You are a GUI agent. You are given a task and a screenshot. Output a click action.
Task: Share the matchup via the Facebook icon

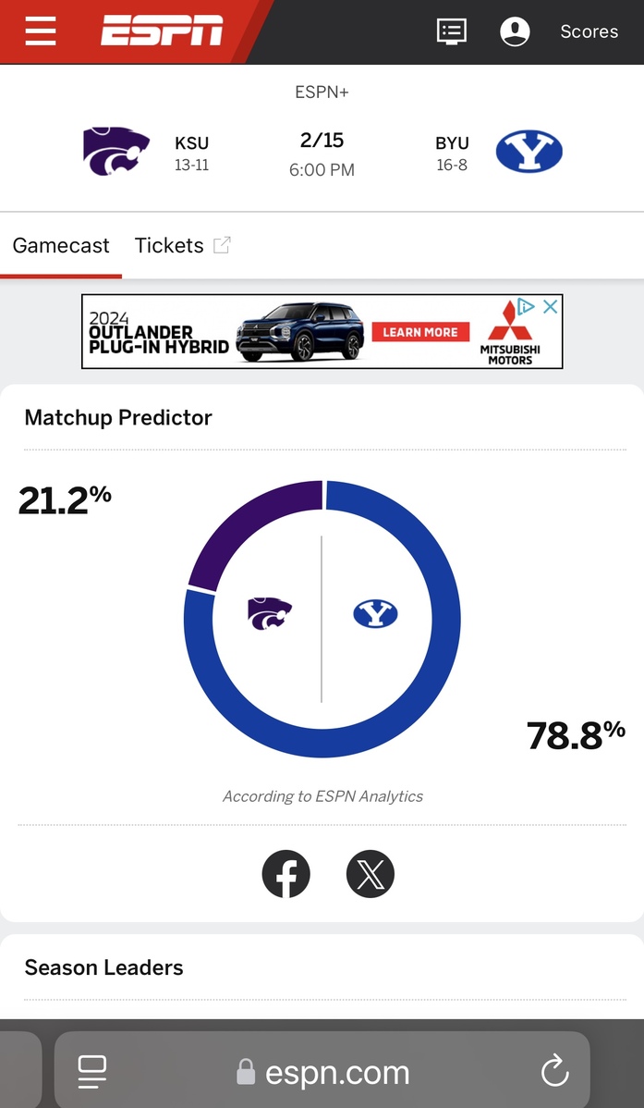click(286, 873)
